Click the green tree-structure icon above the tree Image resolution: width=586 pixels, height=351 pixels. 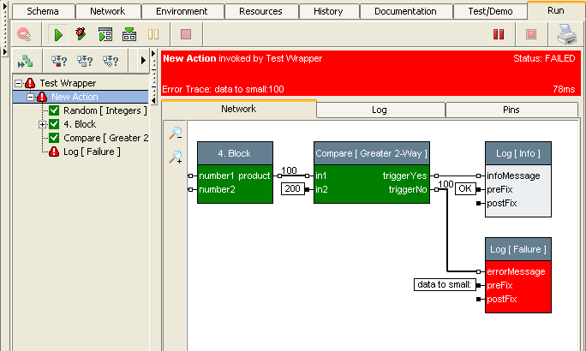pos(25,61)
